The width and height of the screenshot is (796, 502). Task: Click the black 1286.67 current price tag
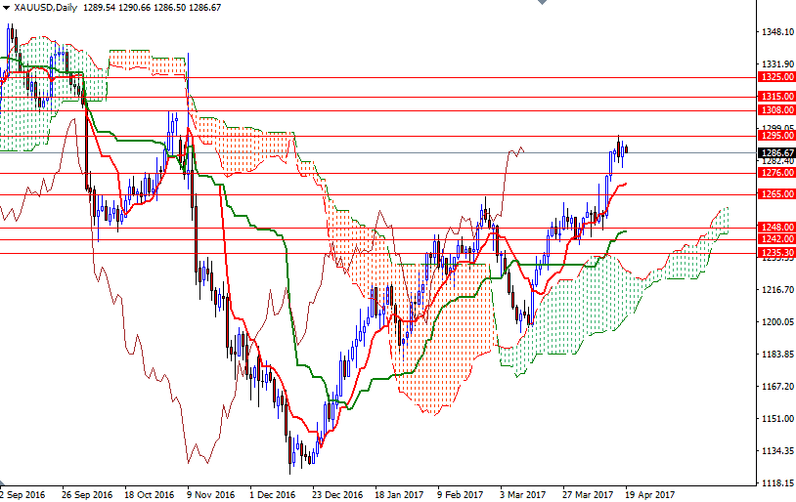776,152
